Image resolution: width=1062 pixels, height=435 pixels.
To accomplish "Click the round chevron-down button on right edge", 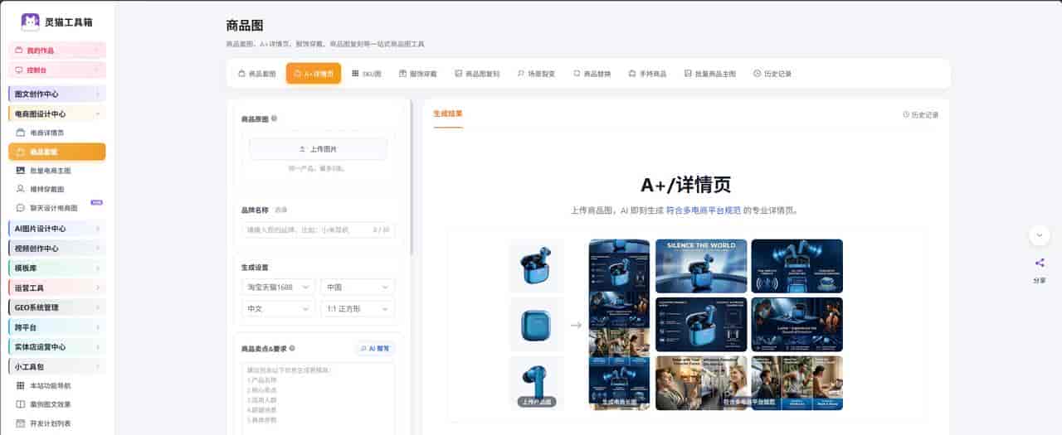I will click(x=1040, y=235).
